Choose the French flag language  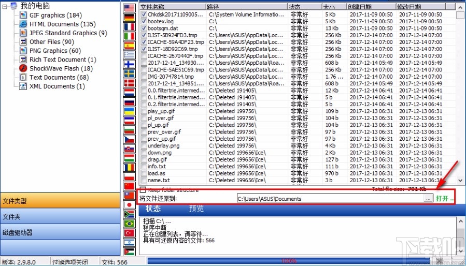(130, 27)
